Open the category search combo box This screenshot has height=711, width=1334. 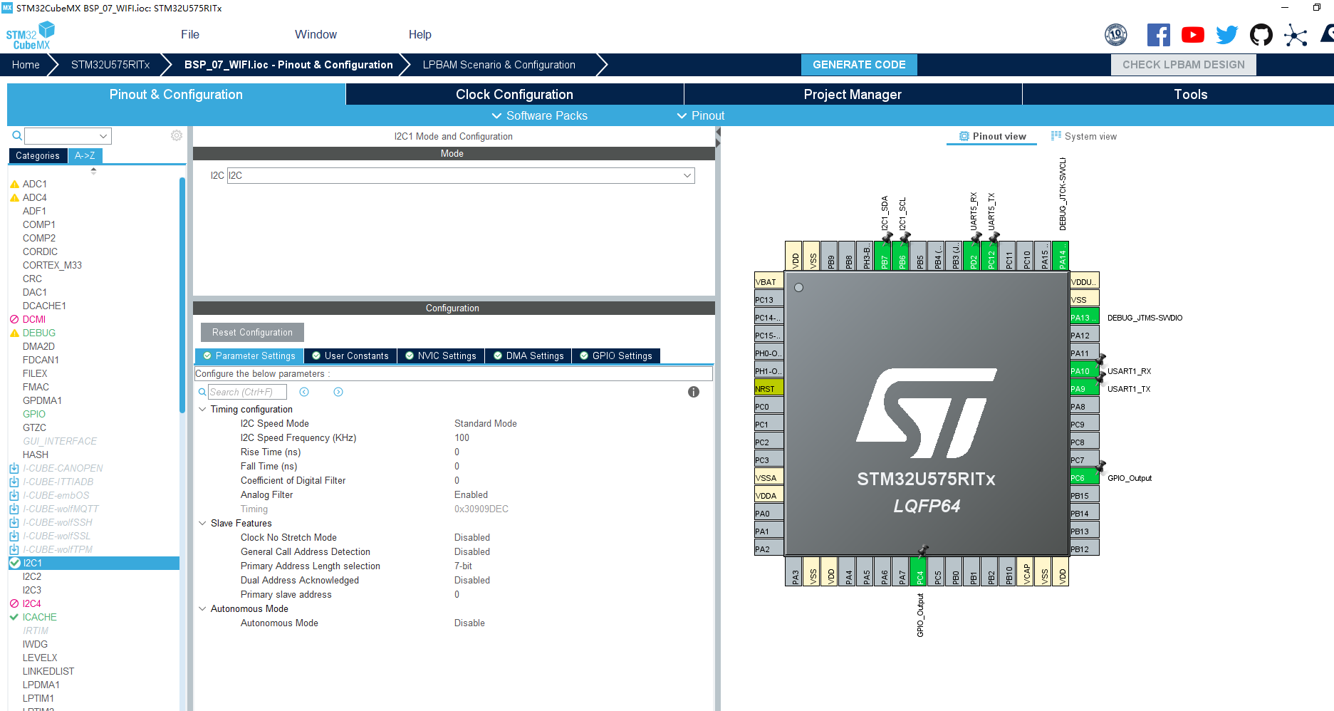point(68,135)
